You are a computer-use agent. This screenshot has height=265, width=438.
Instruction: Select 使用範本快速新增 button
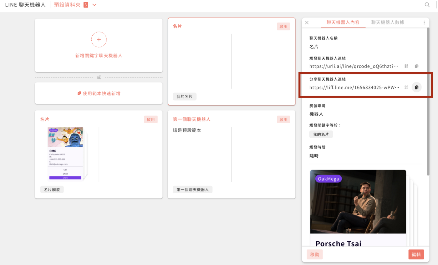pos(99,93)
